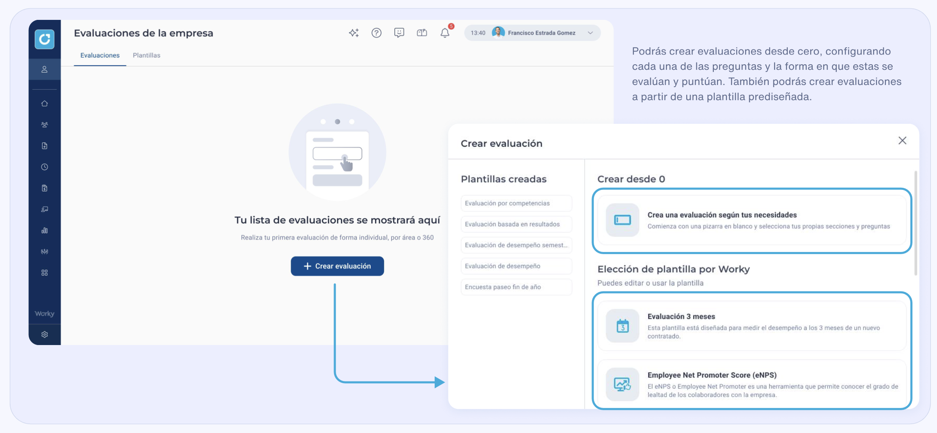Select Encuesta paseo fin de año template
This screenshot has height=433, width=937.
(x=516, y=287)
